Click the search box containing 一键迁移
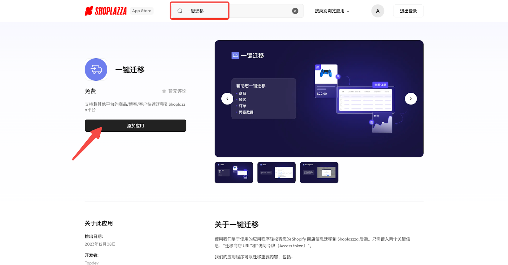Image resolution: width=508 pixels, height=265 pixels. (x=237, y=11)
